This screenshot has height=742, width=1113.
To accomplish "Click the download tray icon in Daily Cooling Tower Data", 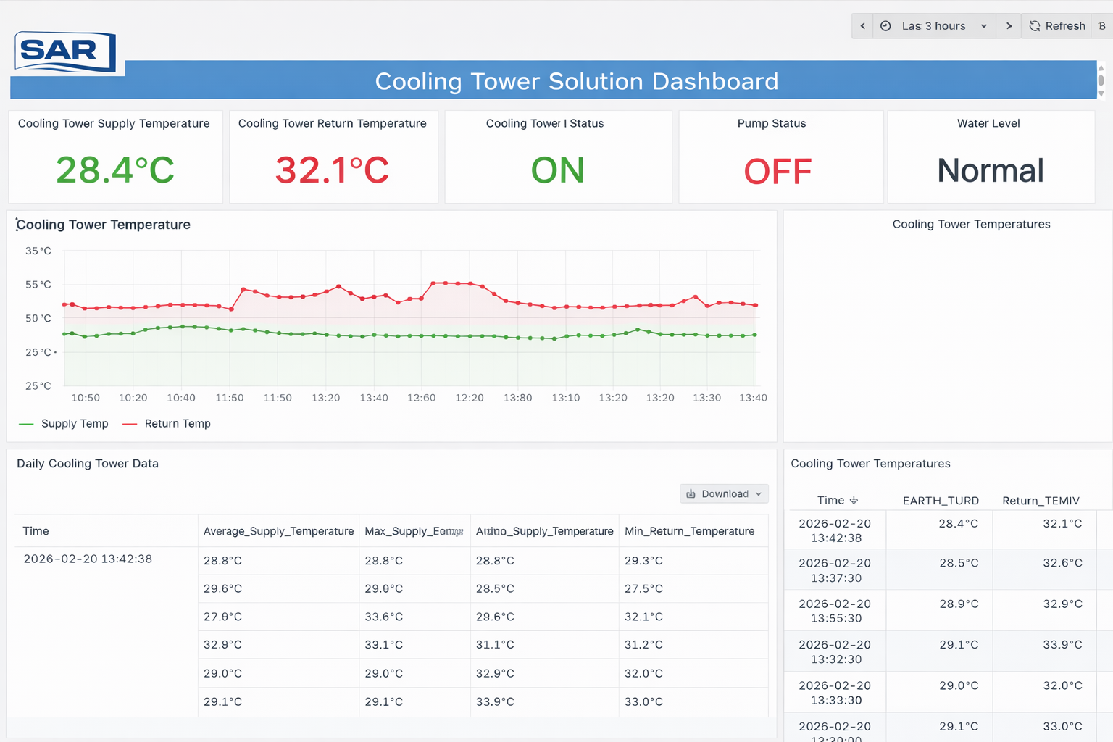I will (691, 493).
